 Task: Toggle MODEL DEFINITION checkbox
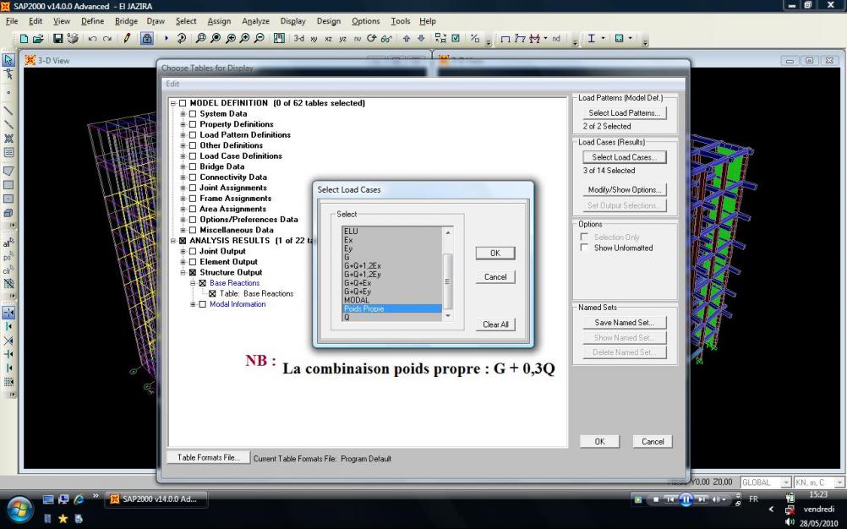(183, 103)
